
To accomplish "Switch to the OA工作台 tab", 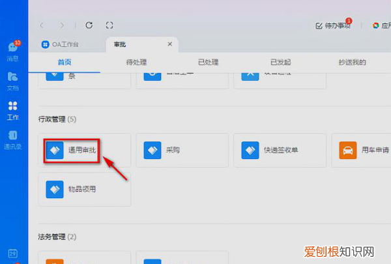I will 60,44.
